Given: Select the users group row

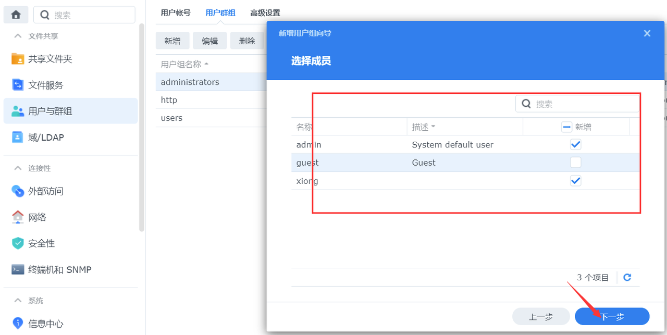Looking at the screenshot, I should point(211,118).
